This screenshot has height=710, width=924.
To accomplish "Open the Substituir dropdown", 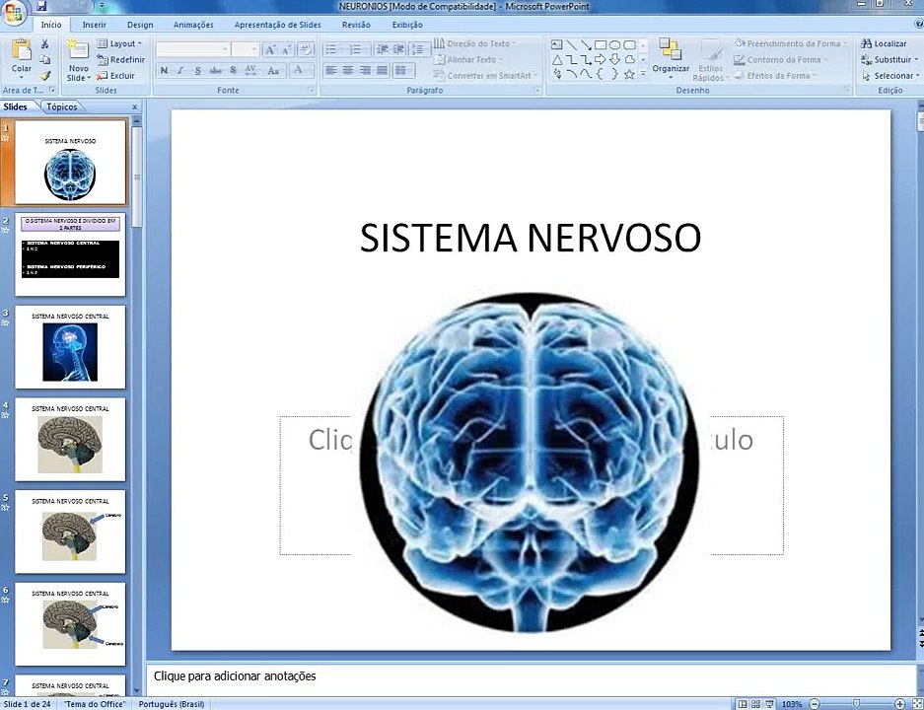I will coord(889,59).
